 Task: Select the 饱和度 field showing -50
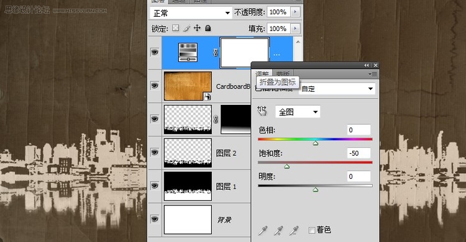pos(359,153)
